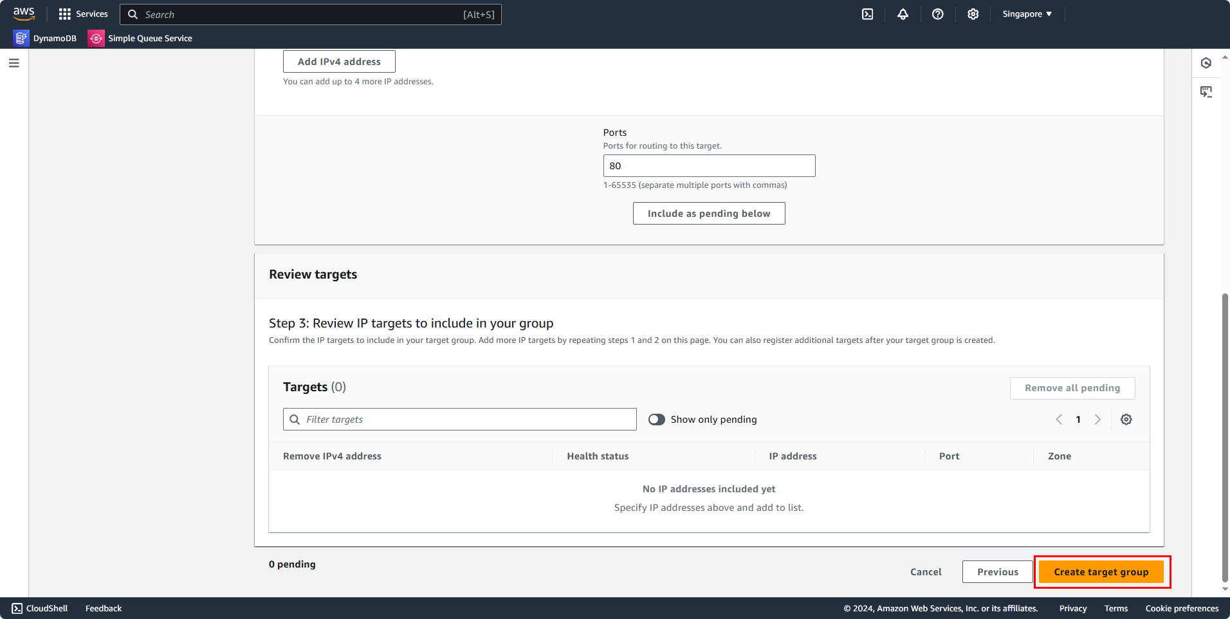
Task: Expand the hamburger side navigation menu
Action: 14,63
